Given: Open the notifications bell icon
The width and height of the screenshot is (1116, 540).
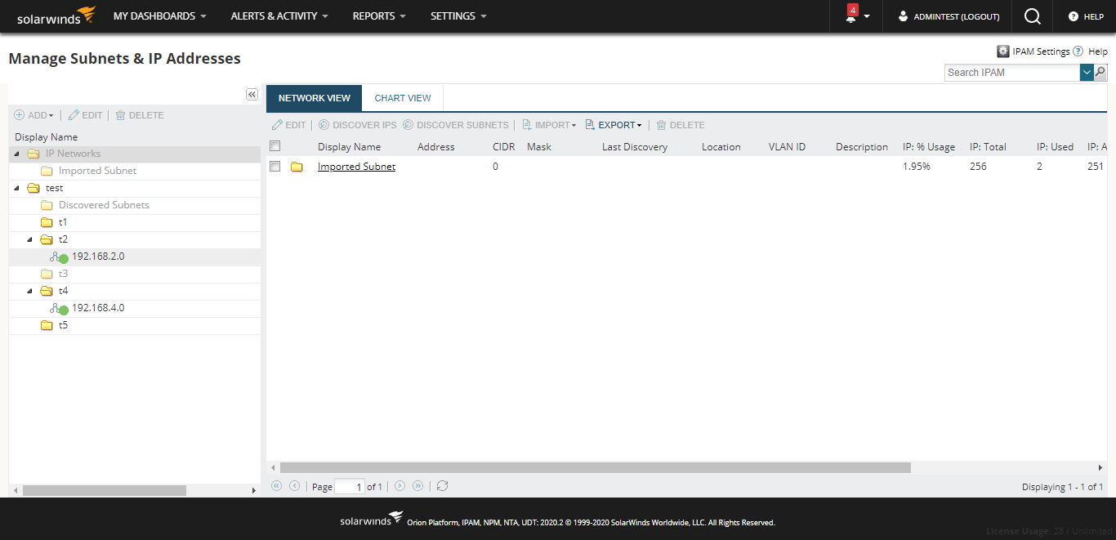Looking at the screenshot, I should [850, 16].
